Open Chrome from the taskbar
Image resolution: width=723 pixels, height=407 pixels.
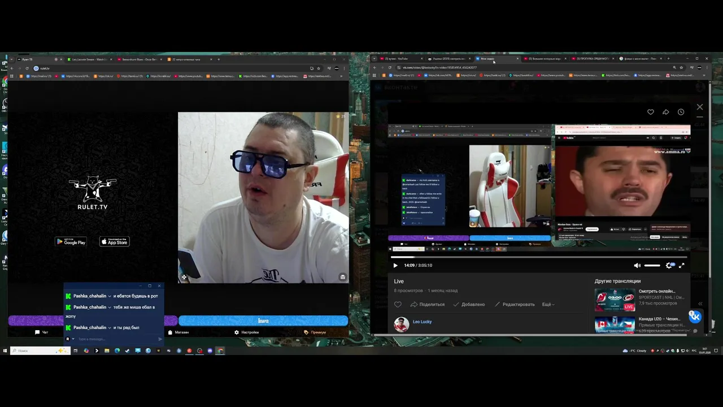coord(220,350)
